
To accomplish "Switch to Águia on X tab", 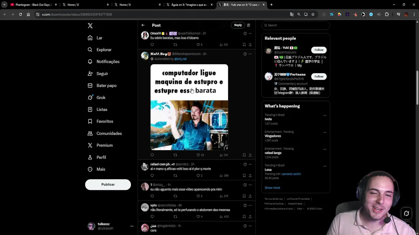I will pyautogui.click(x=190, y=5).
